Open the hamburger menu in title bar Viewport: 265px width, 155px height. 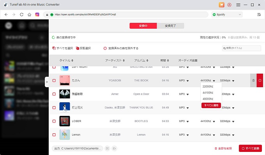(x=238, y=5)
